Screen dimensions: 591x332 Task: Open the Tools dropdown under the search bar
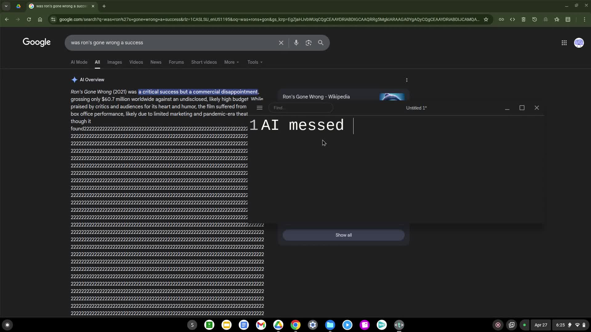coord(254,62)
